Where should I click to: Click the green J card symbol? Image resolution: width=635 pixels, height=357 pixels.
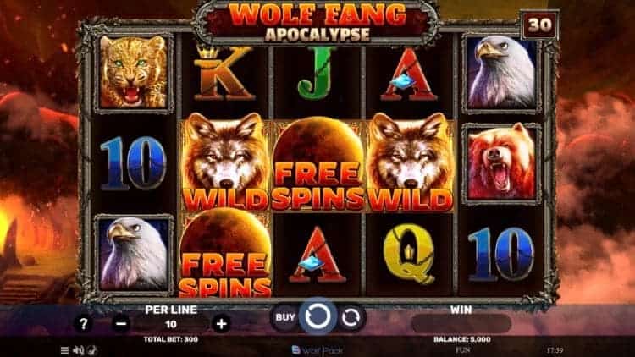tap(317, 74)
